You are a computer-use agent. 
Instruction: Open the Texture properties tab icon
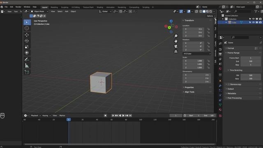[x=220, y=116]
